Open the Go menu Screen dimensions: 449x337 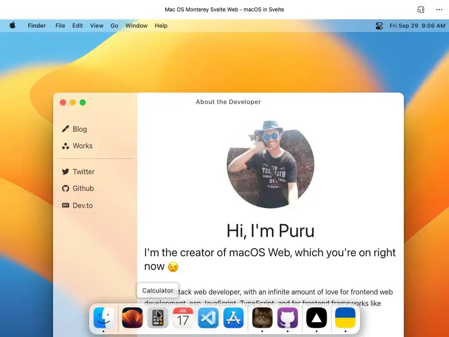coord(114,25)
